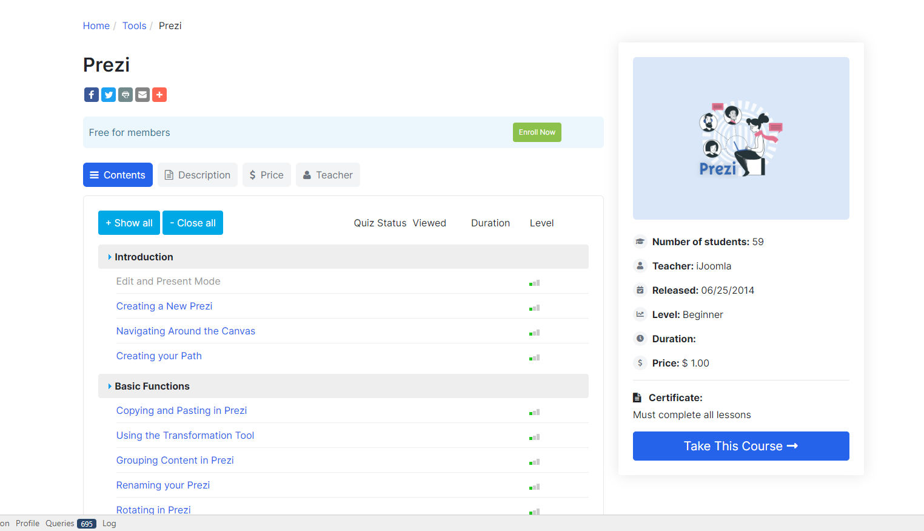Screen dimensions: 924x531
Task: Click the Level column header
Action: [x=541, y=223]
